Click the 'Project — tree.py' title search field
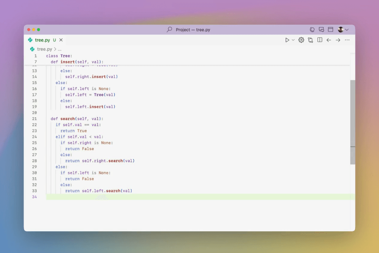This screenshot has height=253, width=379. [193, 30]
